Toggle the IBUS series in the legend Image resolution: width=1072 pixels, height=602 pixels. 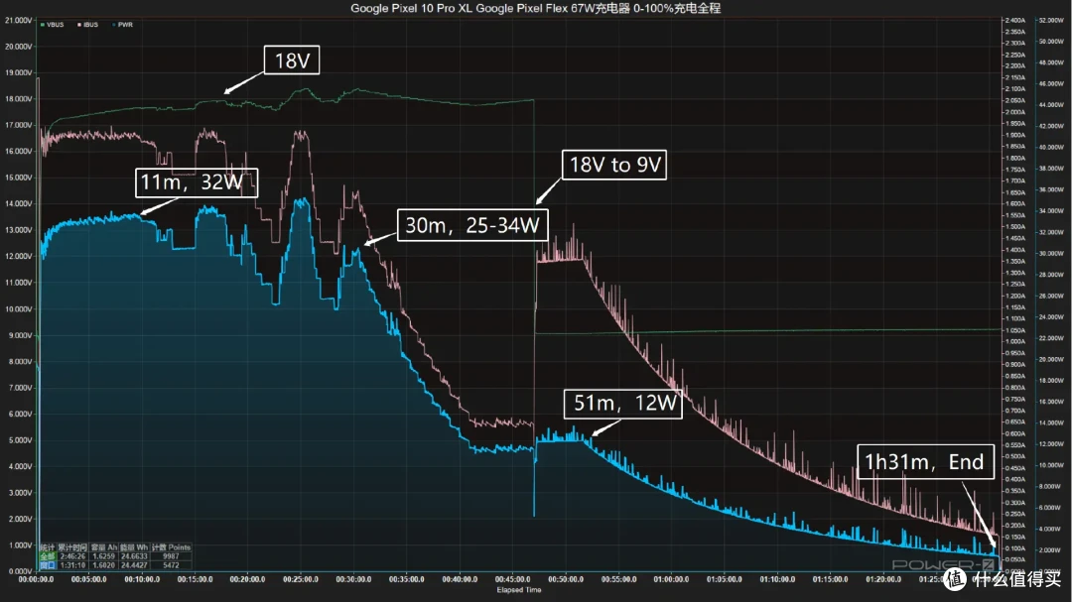click(x=87, y=25)
